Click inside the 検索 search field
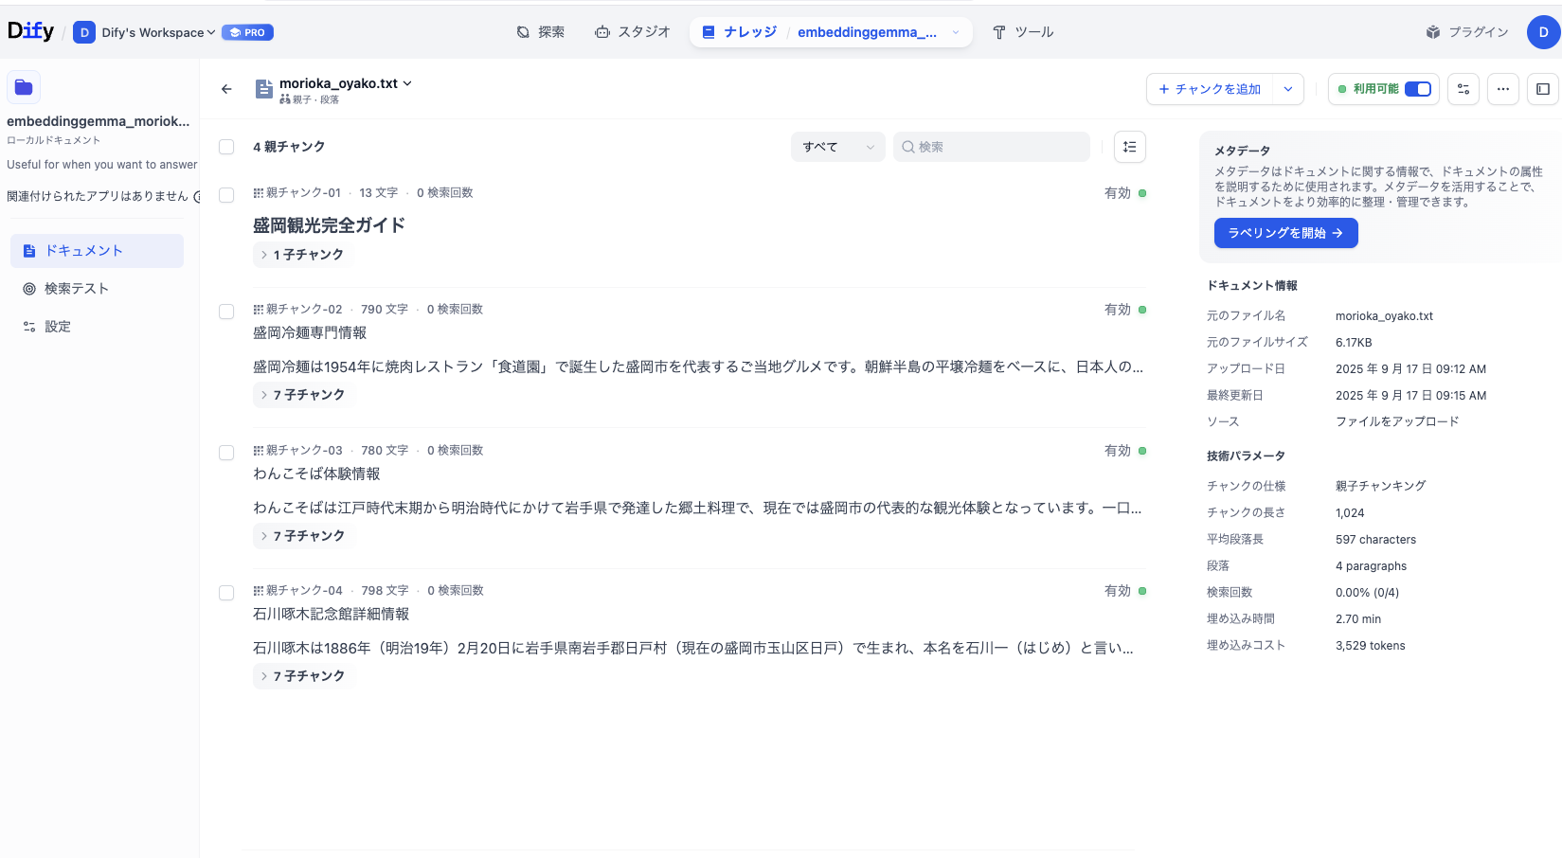 [991, 147]
